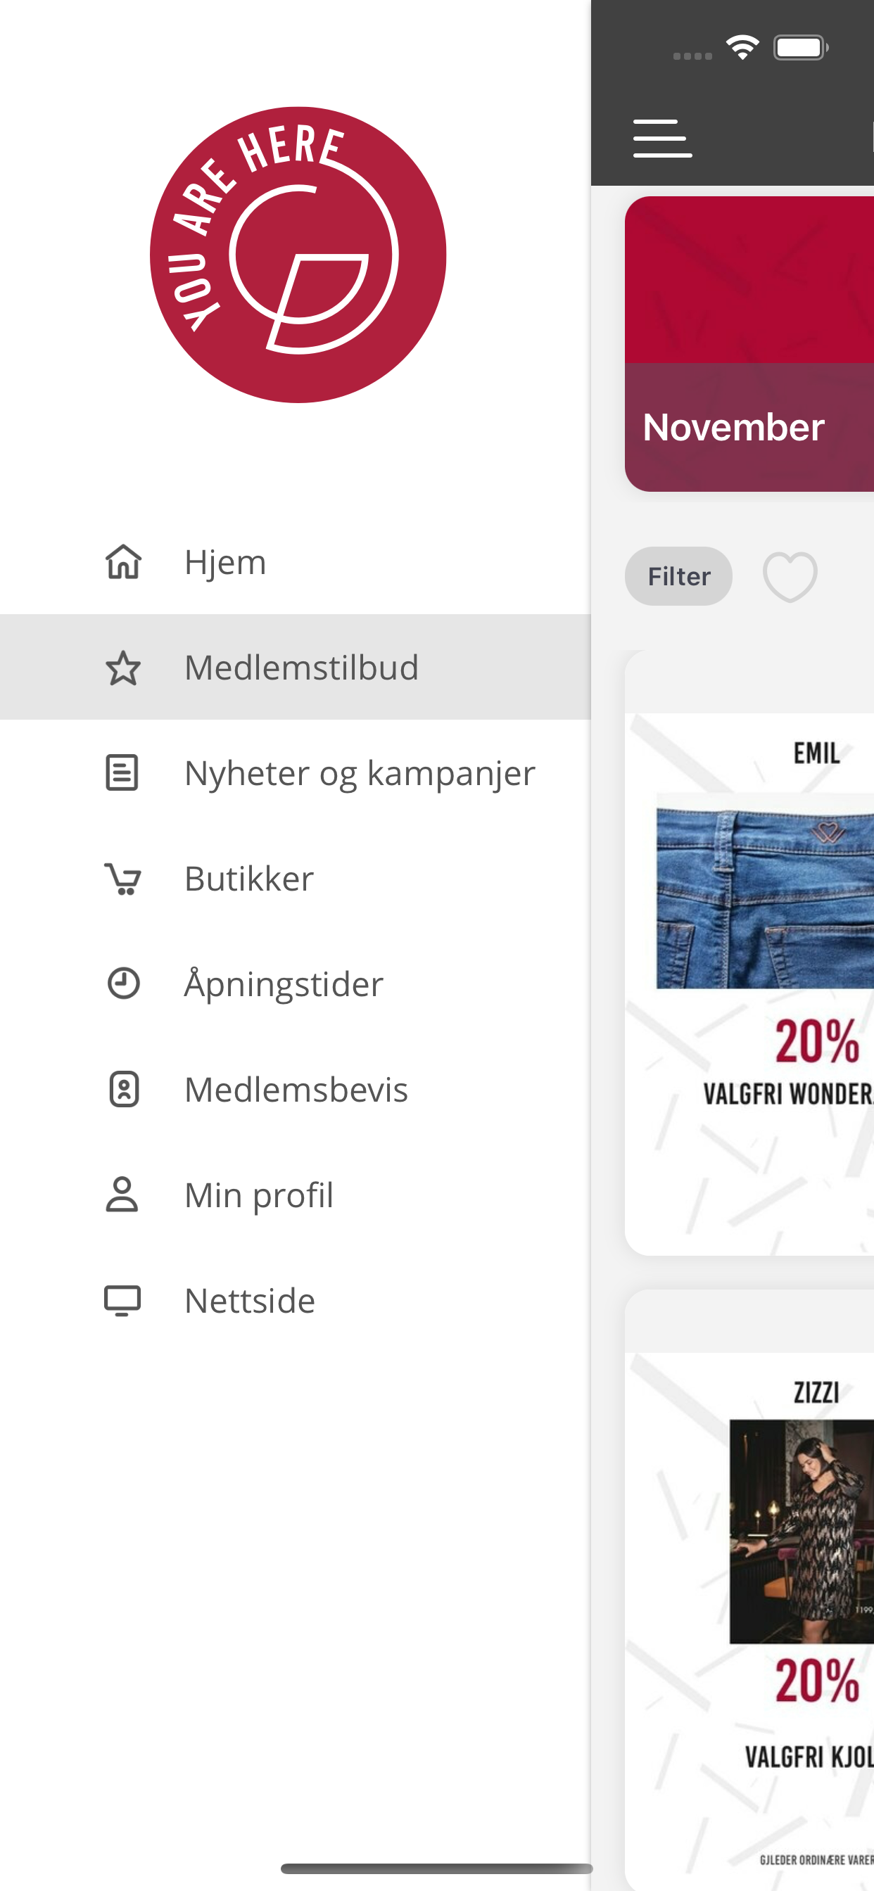Go to Nyheter og kampanjer
Image resolution: width=874 pixels, height=1891 pixels.
coord(360,773)
